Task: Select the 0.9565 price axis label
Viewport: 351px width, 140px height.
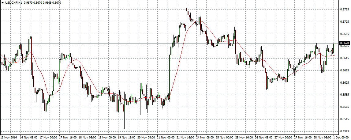Action: coord(345,107)
